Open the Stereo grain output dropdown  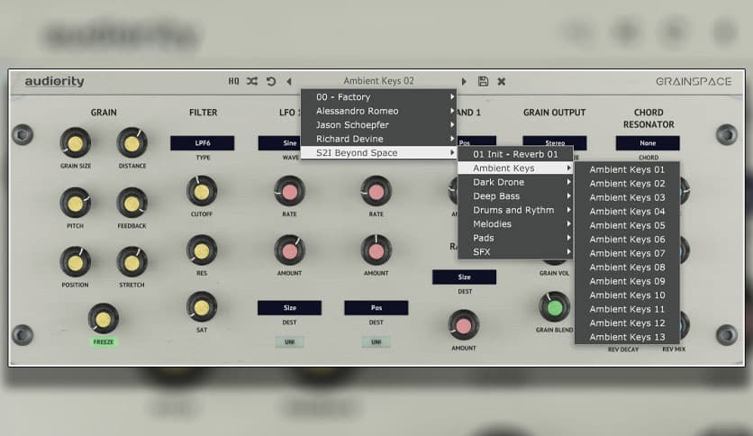555,143
